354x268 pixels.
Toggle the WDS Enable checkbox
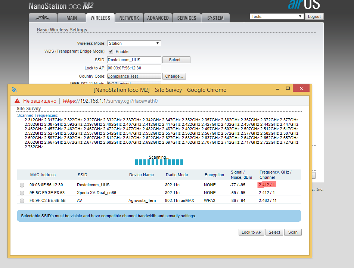[111, 51]
